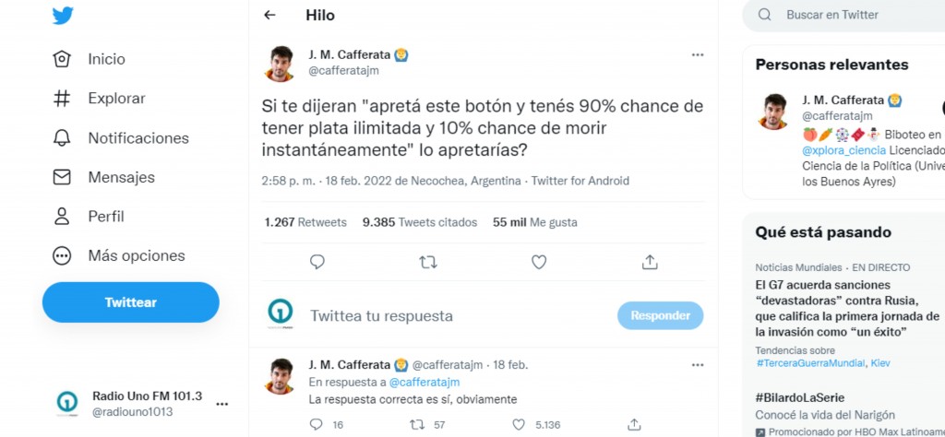Open the three-dot menu on the reply tweet

point(698,365)
